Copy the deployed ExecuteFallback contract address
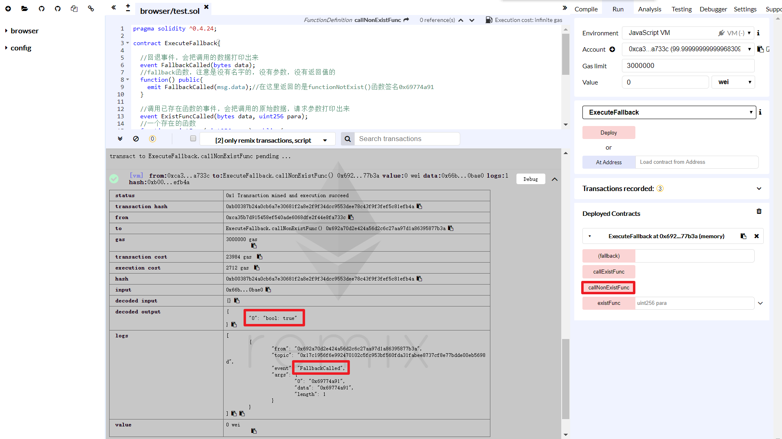 pos(743,236)
